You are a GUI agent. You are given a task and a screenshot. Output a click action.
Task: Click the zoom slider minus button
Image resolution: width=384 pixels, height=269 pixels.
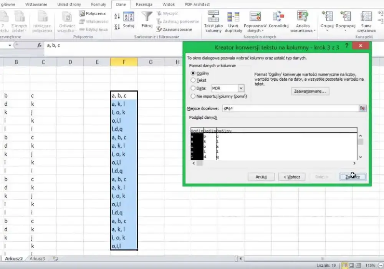[380, 265]
